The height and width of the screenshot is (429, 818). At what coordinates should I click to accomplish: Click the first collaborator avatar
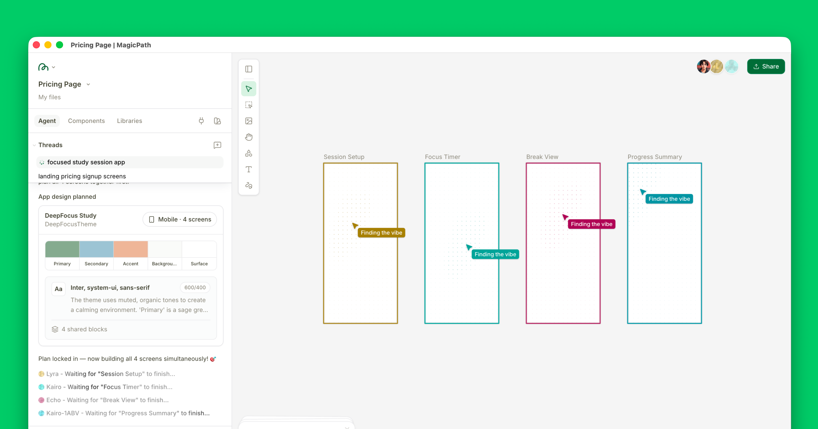coord(703,66)
